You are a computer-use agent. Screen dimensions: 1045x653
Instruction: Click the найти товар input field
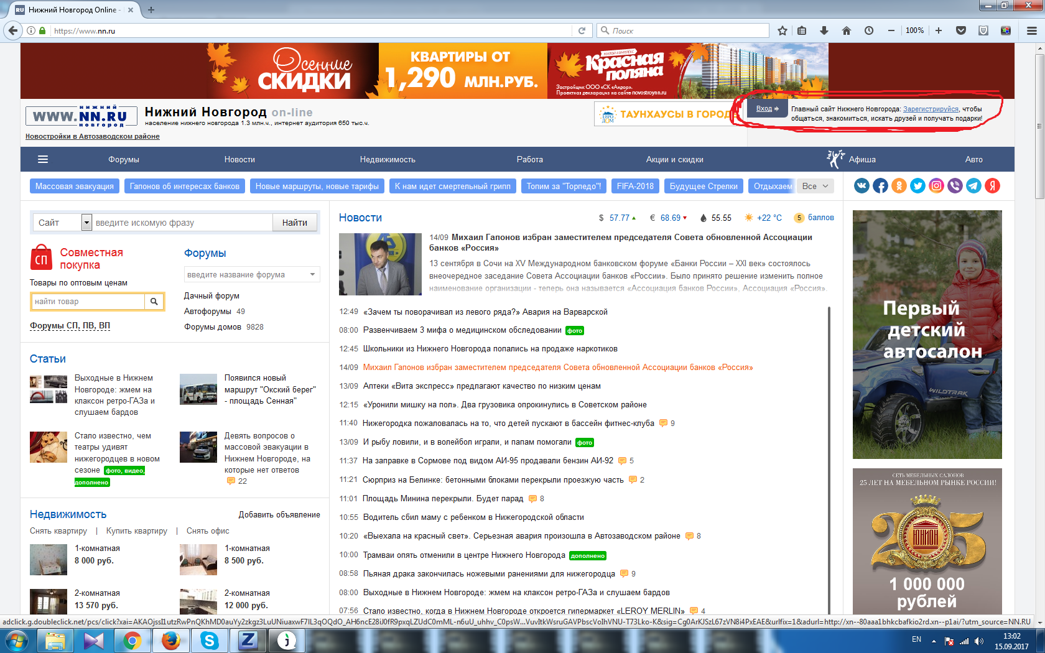(88, 302)
